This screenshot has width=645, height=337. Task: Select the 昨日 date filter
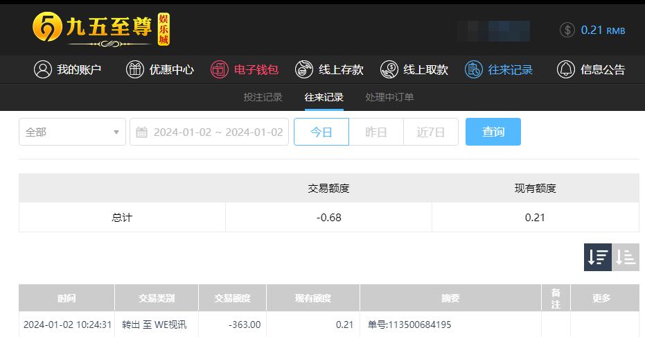376,132
